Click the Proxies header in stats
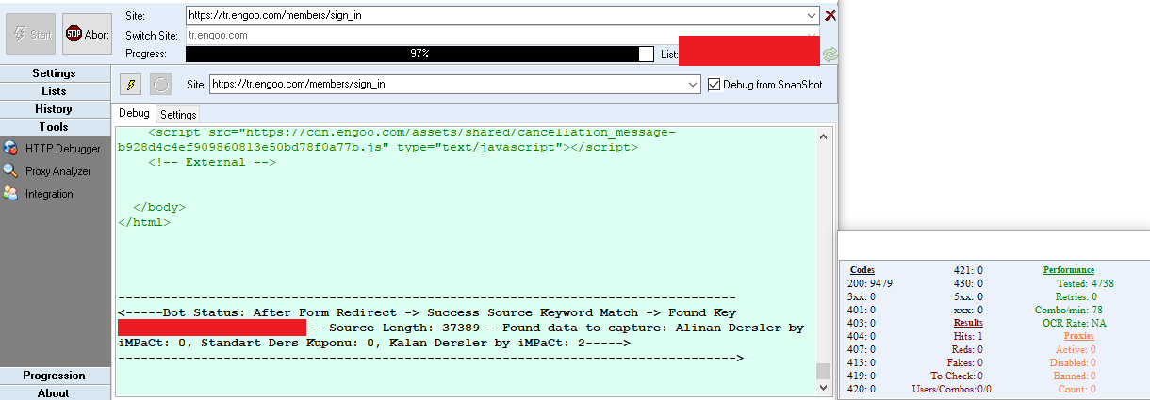Image resolution: width=1150 pixels, height=400 pixels. [x=1079, y=336]
